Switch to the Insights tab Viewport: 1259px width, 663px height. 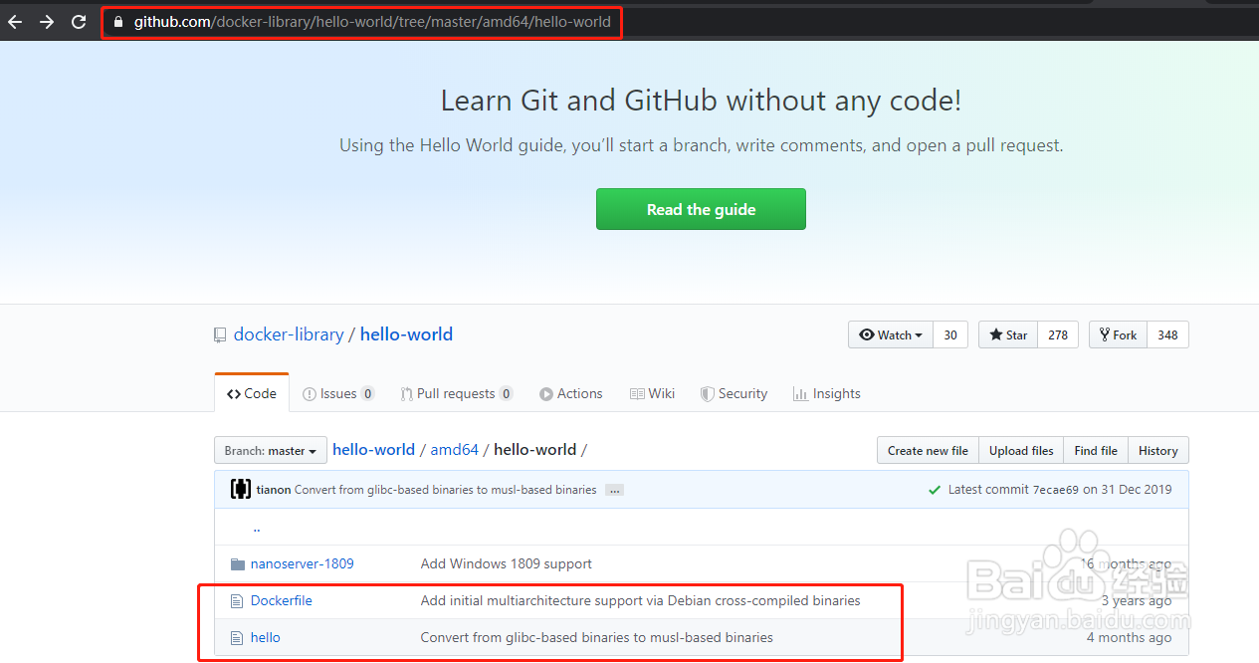click(826, 393)
